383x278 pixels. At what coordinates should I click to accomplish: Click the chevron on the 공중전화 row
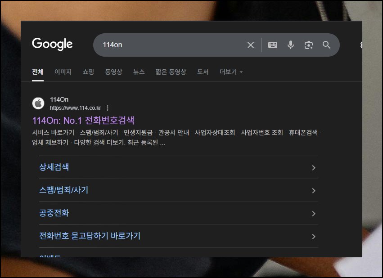click(x=314, y=214)
